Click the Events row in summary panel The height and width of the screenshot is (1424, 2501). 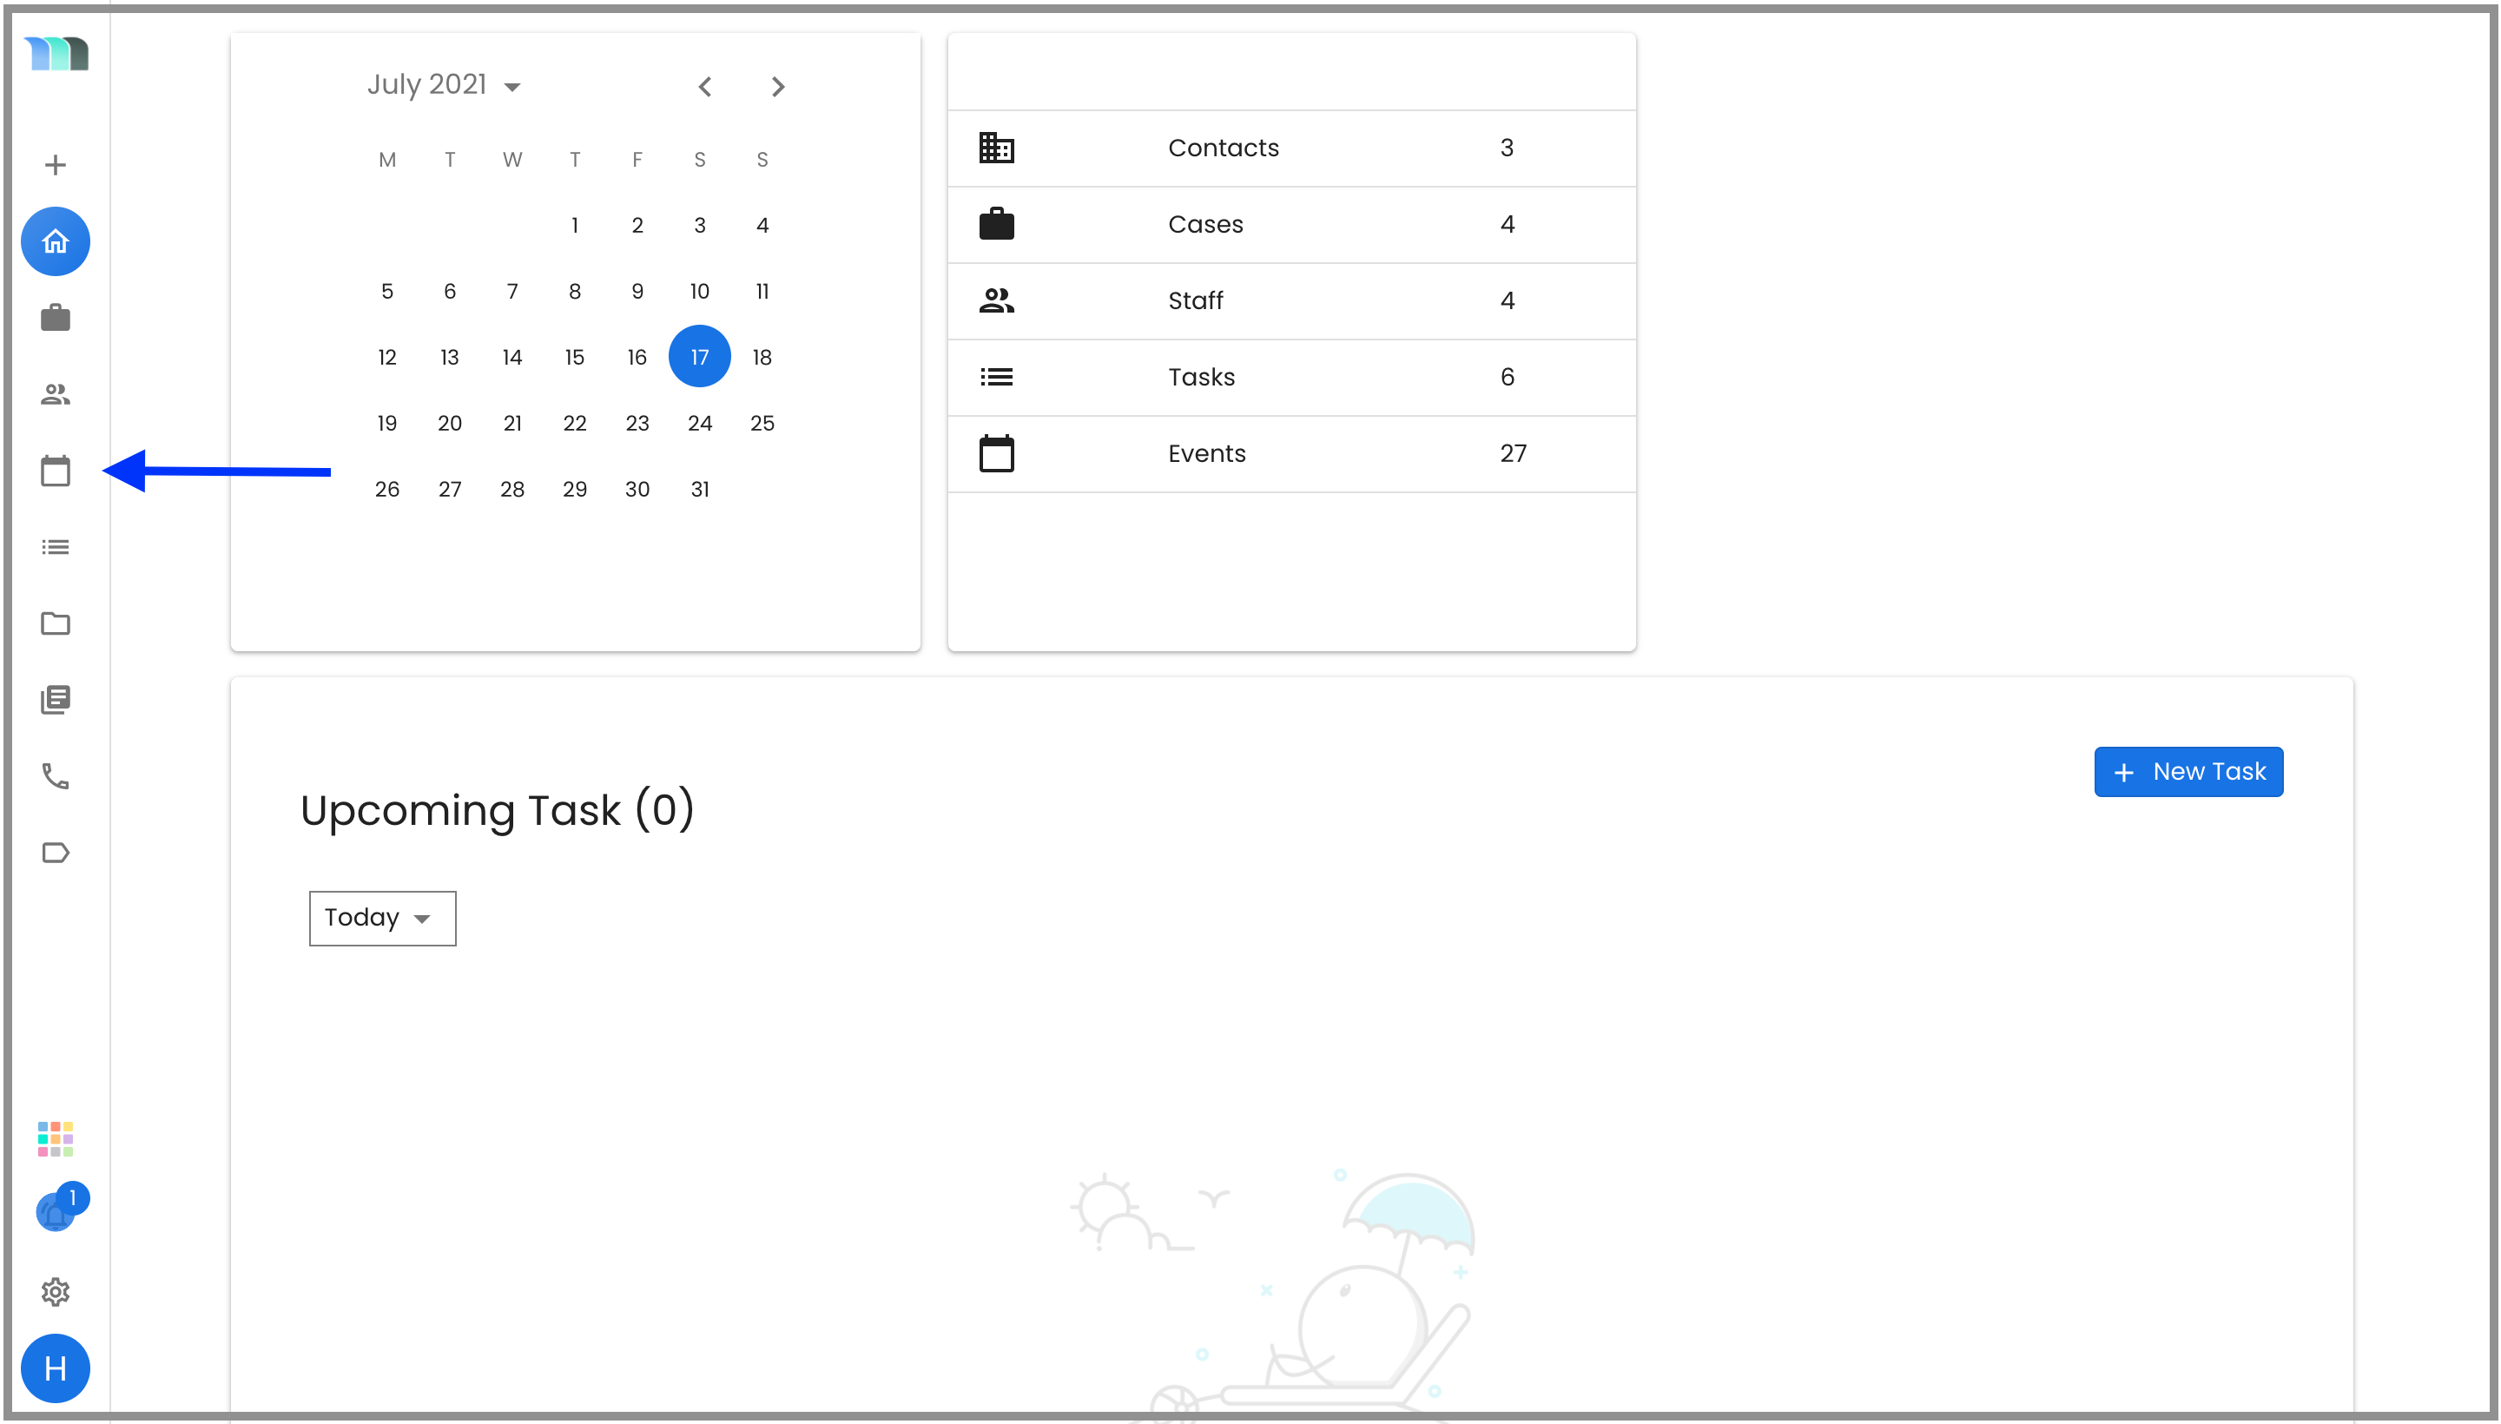pyautogui.click(x=1291, y=453)
